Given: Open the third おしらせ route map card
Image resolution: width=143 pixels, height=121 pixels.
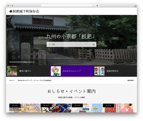Looking at the screenshot, I should point(87,108).
